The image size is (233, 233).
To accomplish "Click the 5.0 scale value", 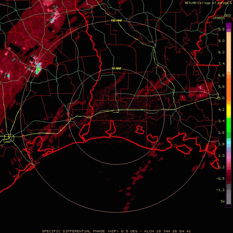I will point(221,98).
